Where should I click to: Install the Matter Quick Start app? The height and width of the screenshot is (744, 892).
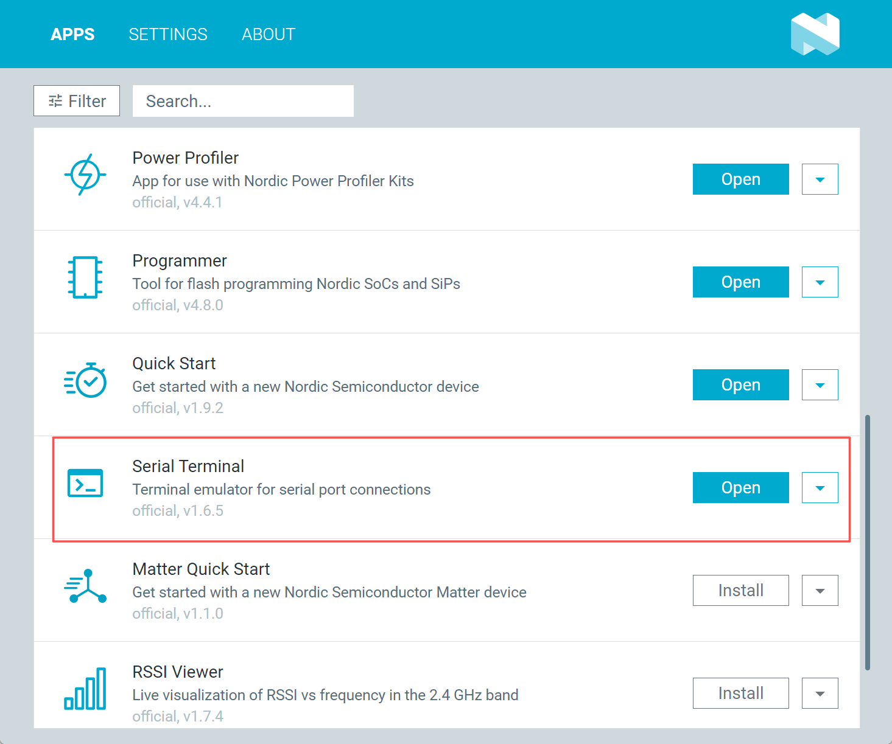[741, 591]
